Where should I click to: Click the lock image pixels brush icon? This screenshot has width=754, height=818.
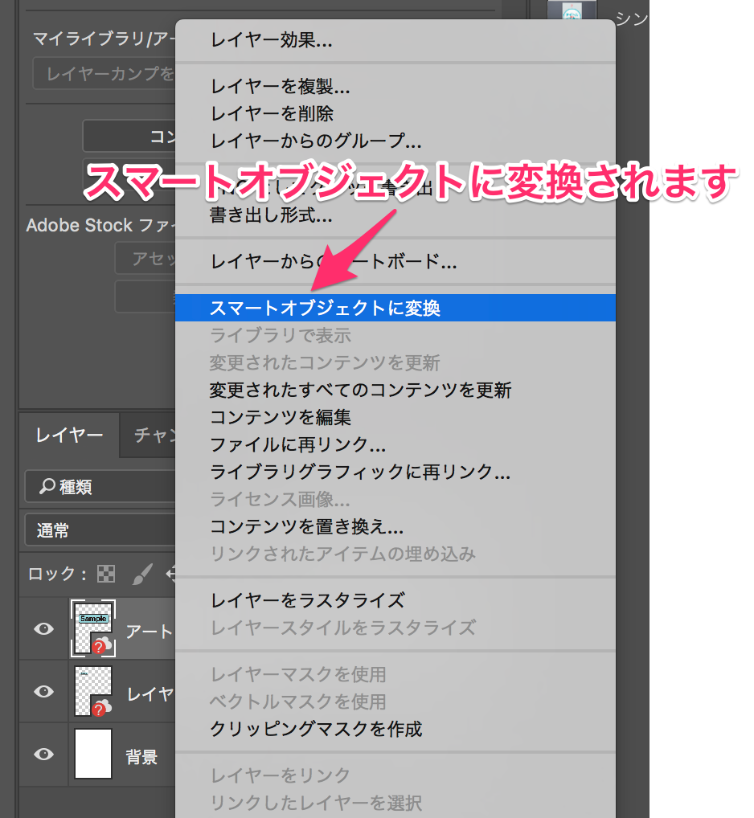coord(142,574)
